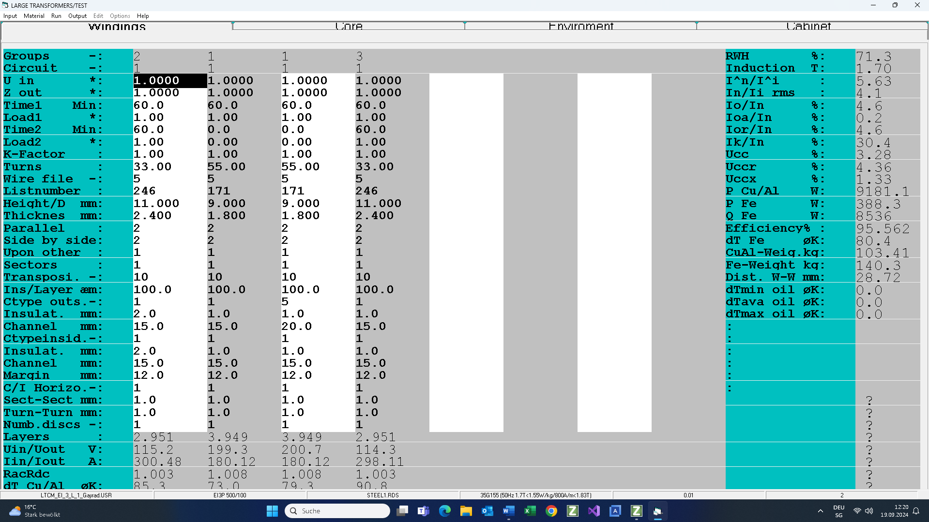Click the Insulat. cell showing 2.0 under Ctype outs.
This screenshot has height=522, width=929.
tap(170, 314)
